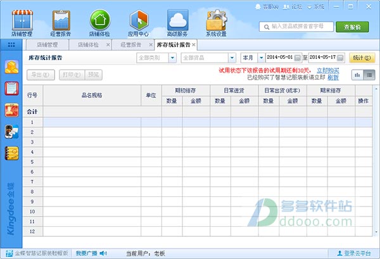Open 经营报告 business report icon
This screenshot has width=380, height=259.
pos(61,23)
